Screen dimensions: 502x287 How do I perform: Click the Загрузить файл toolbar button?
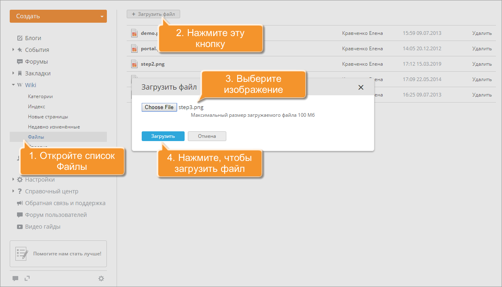(153, 14)
